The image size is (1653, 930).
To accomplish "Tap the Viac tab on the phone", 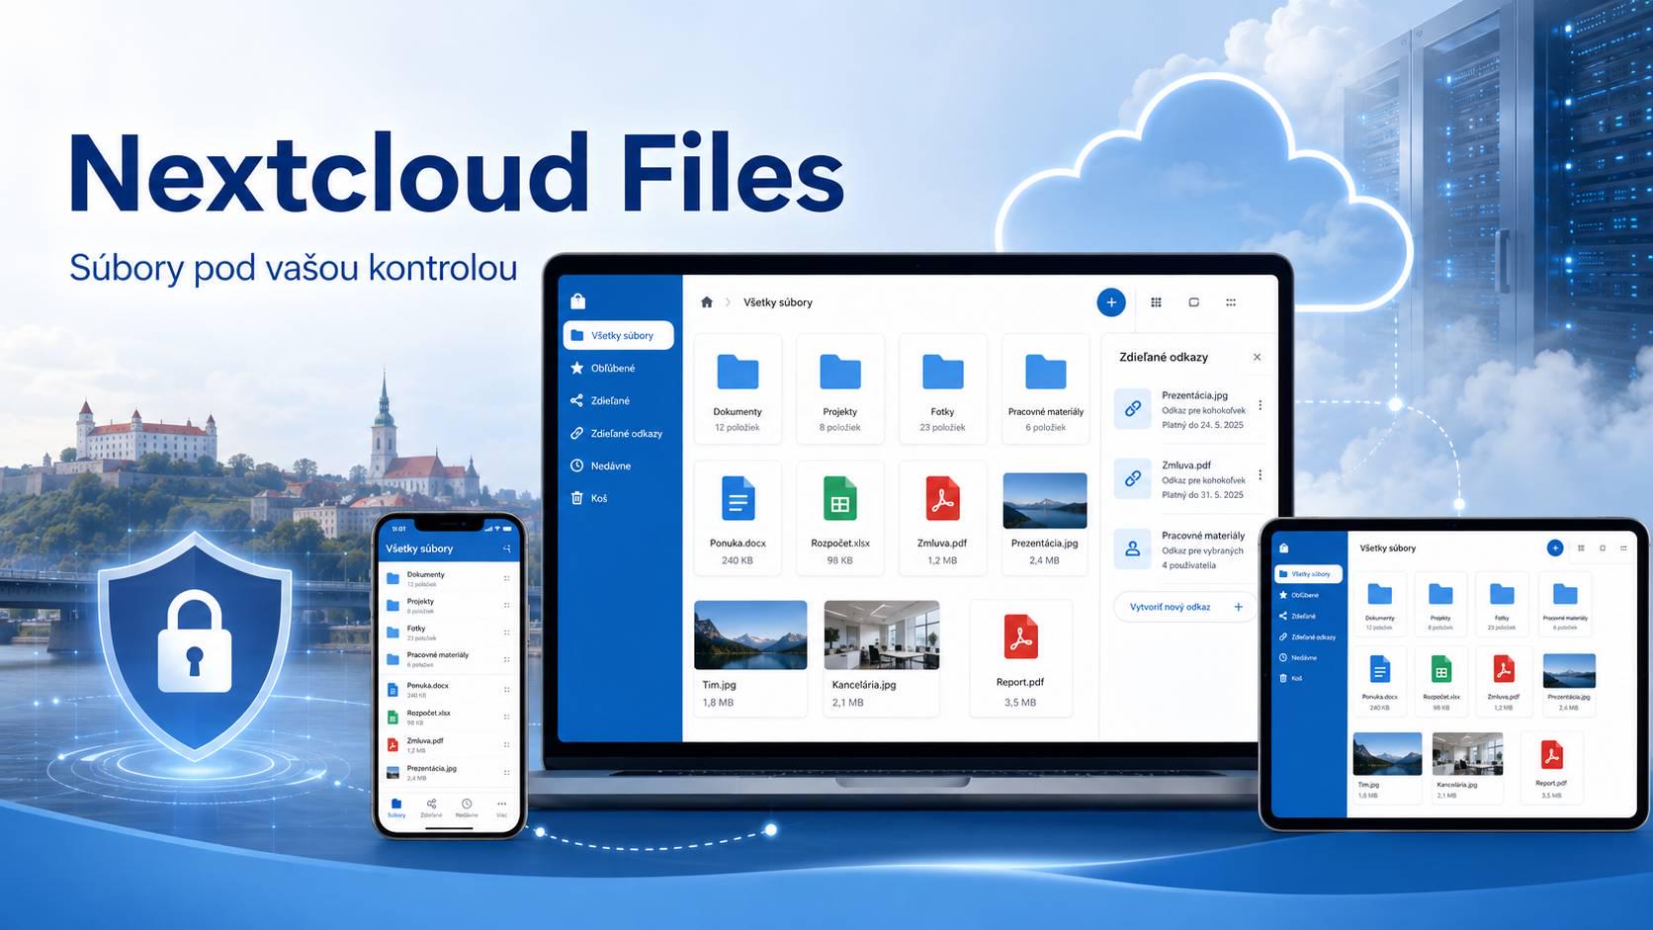I will coord(502,807).
